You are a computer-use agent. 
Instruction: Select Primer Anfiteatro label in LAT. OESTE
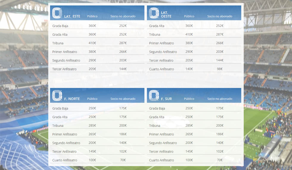tap(161, 43)
